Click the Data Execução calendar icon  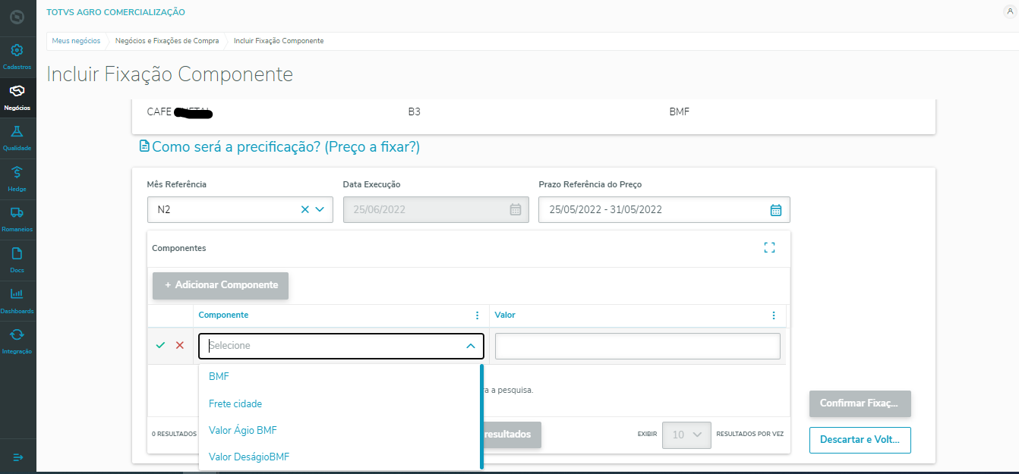515,210
